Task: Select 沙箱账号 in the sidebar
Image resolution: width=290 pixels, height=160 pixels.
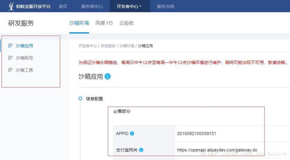Action: click(x=24, y=58)
